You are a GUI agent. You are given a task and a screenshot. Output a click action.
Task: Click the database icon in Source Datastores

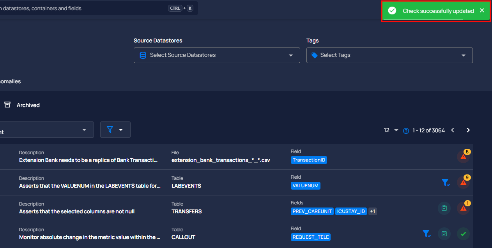pos(143,55)
